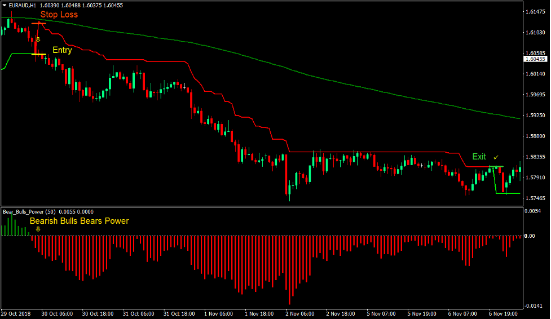Click the yellow down arrow above the Entry candle
The width and height of the screenshot is (551, 319).
tap(38, 39)
